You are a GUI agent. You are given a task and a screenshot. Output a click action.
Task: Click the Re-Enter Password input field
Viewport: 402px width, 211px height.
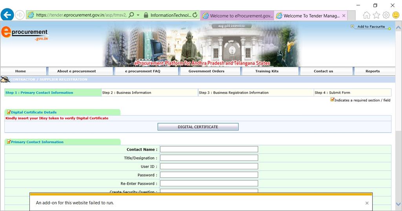(209, 183)
